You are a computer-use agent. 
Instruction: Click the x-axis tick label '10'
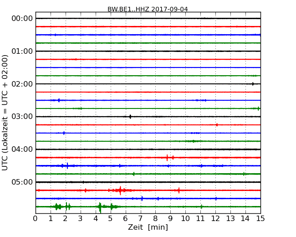185,218
